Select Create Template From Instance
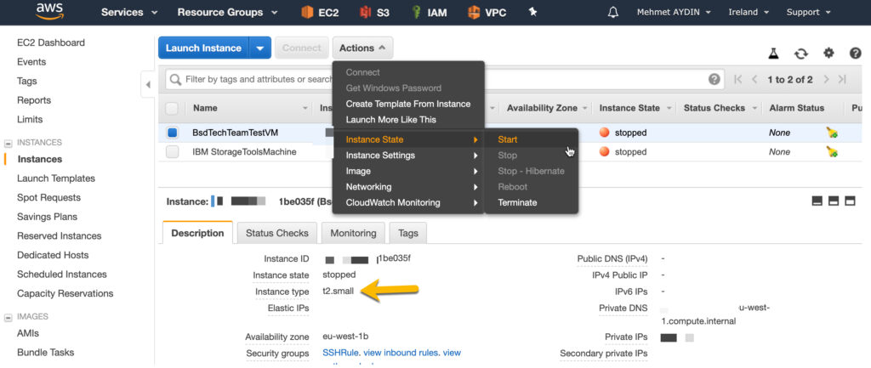The height and width of the screenshot is (368, 871). click(x=408, y=104)
